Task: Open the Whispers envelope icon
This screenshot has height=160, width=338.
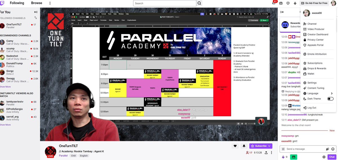Action: click(281, 3)
